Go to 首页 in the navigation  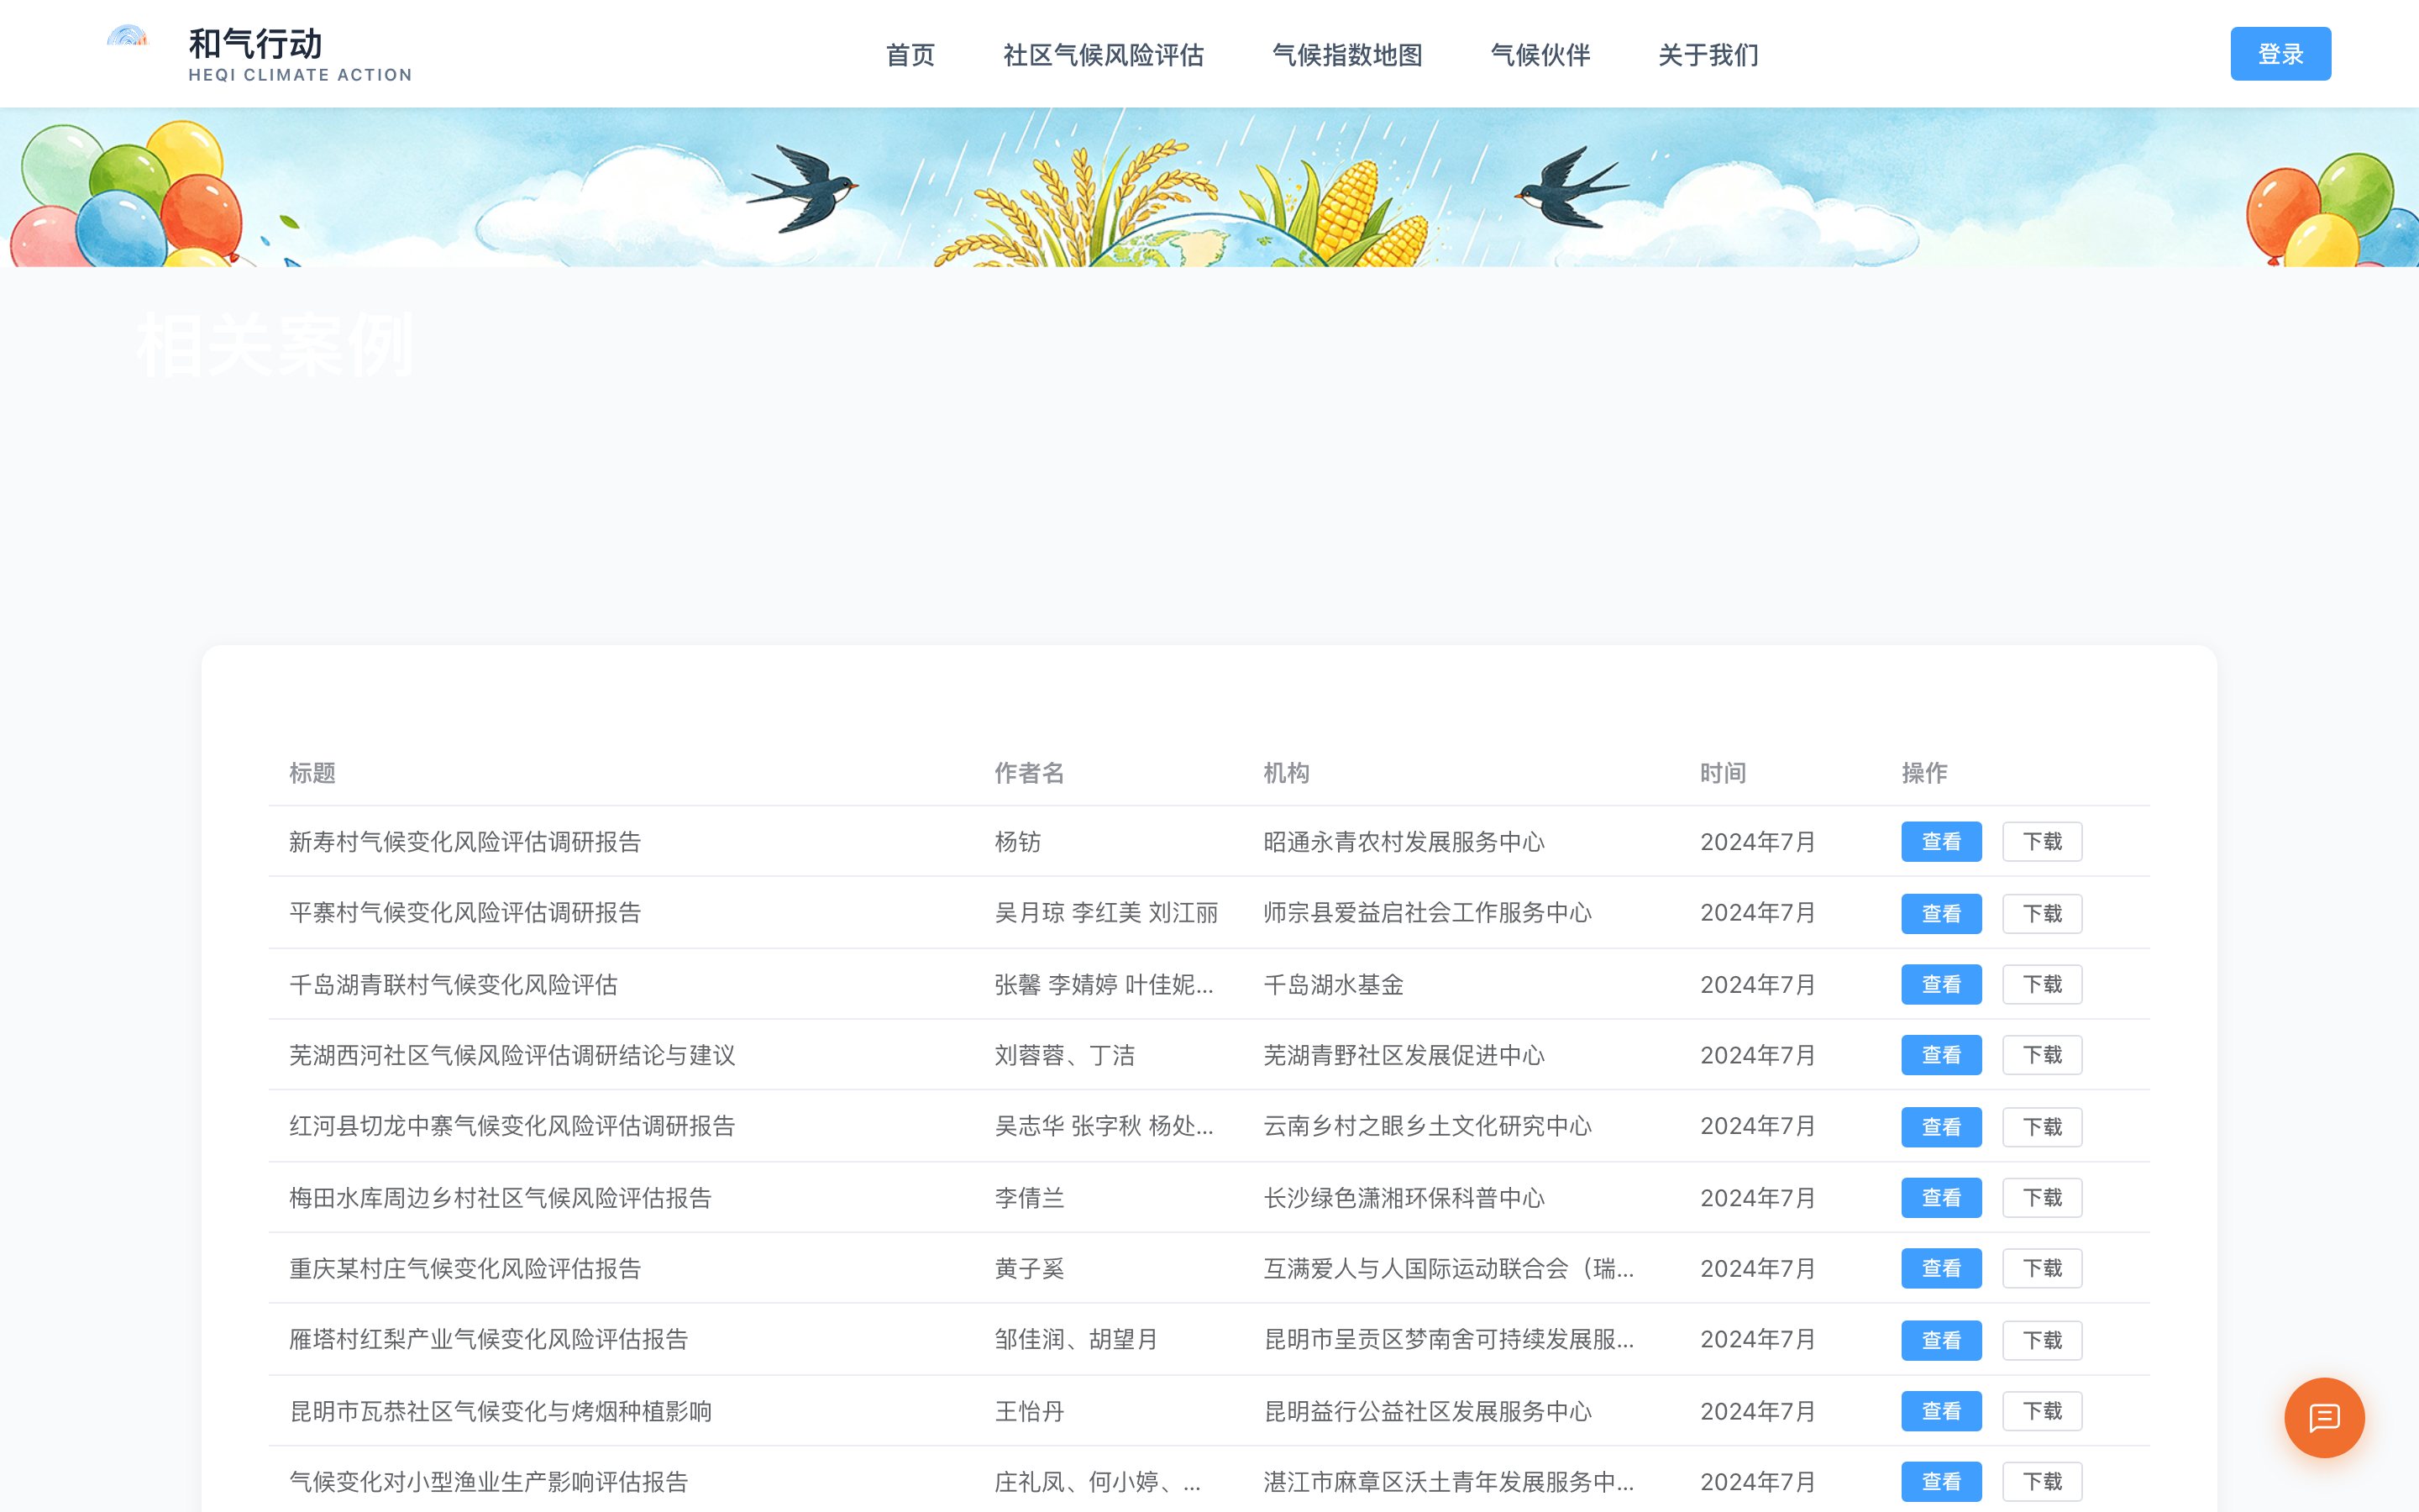coord(910,55)
